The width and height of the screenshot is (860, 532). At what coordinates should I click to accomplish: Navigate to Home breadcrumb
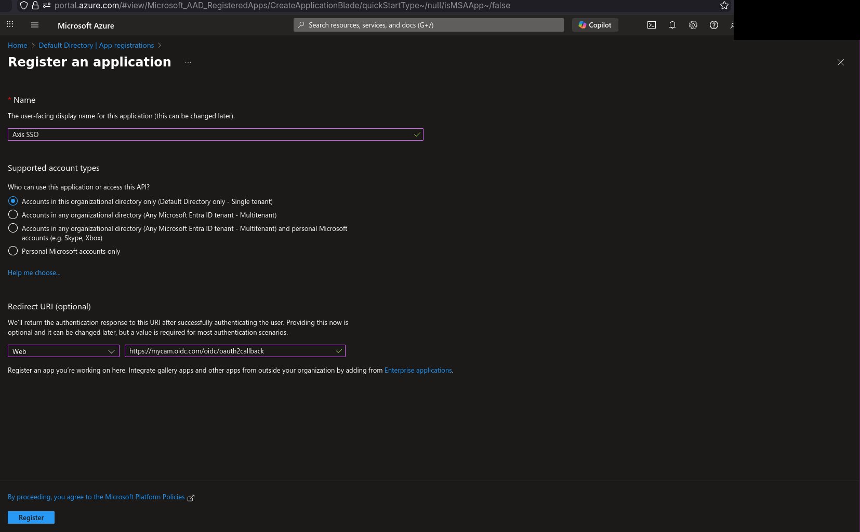point(17,45)
